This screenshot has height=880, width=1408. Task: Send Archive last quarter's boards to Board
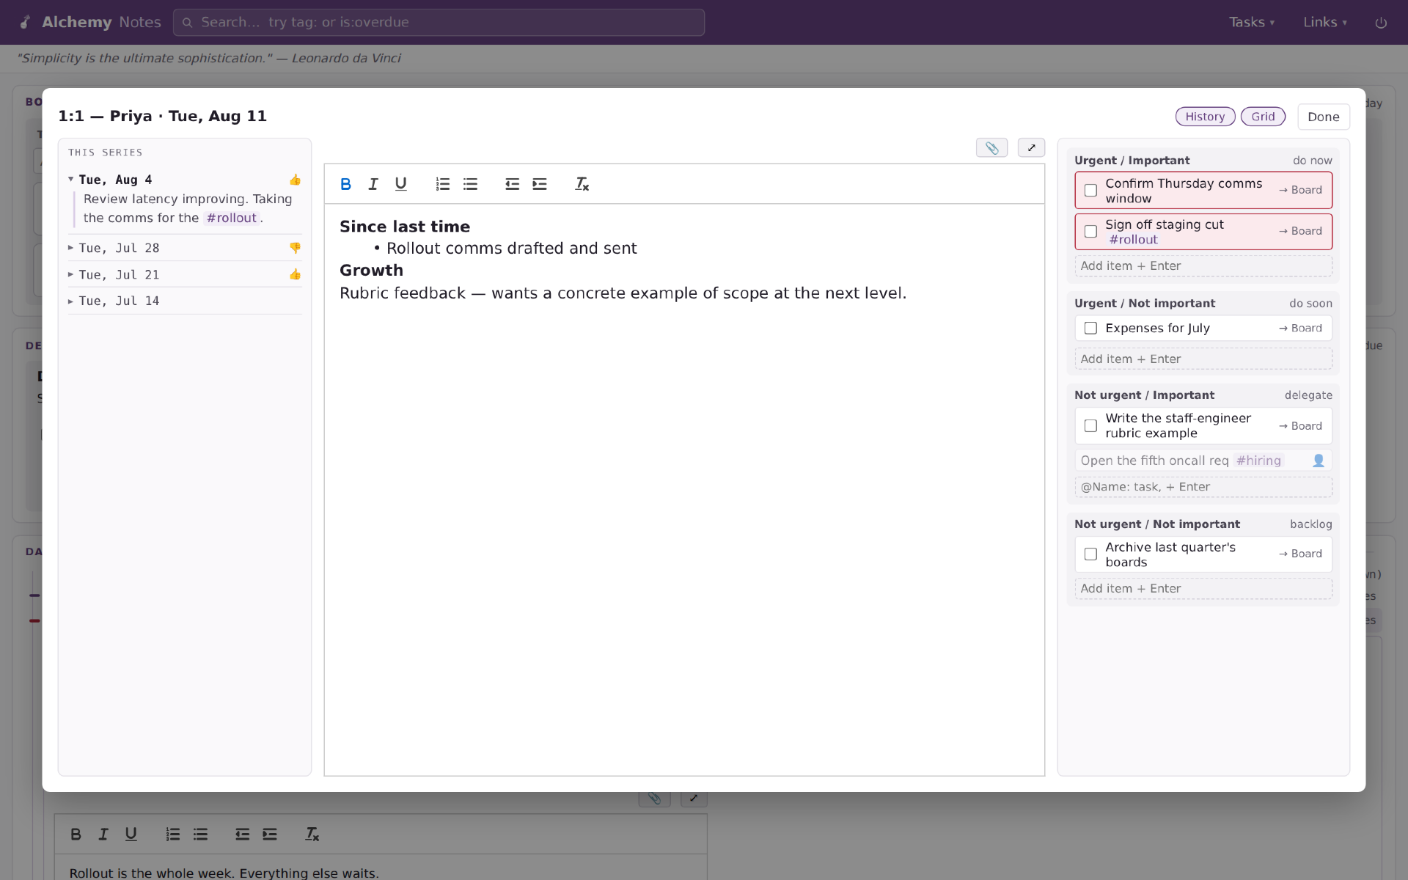click(x=1300, y=554)
